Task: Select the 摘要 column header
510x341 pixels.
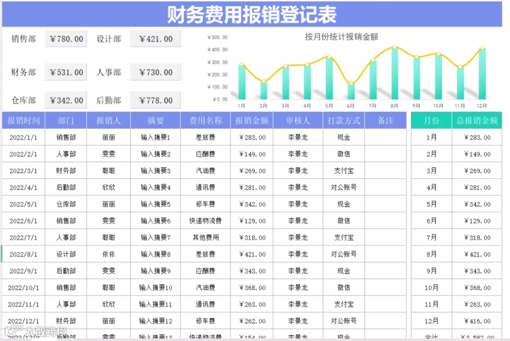Action: (x=155, y=120)
